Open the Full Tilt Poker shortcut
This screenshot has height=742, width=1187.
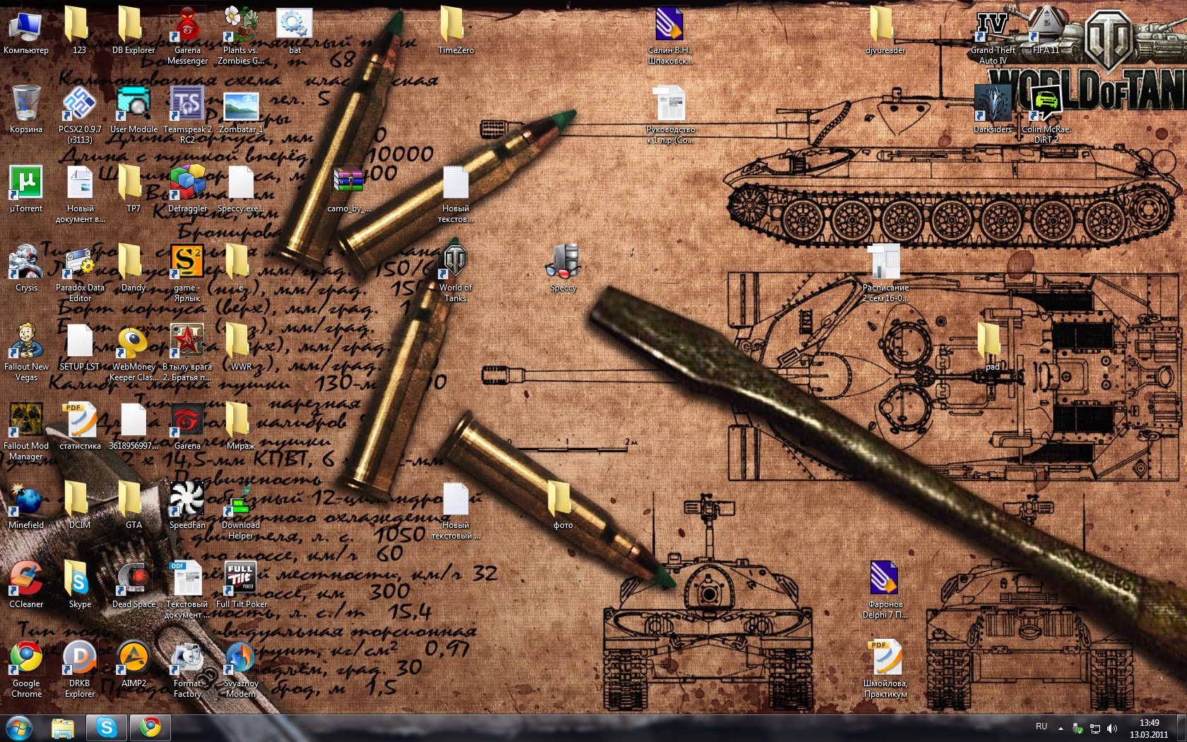[x=241, y=579]
